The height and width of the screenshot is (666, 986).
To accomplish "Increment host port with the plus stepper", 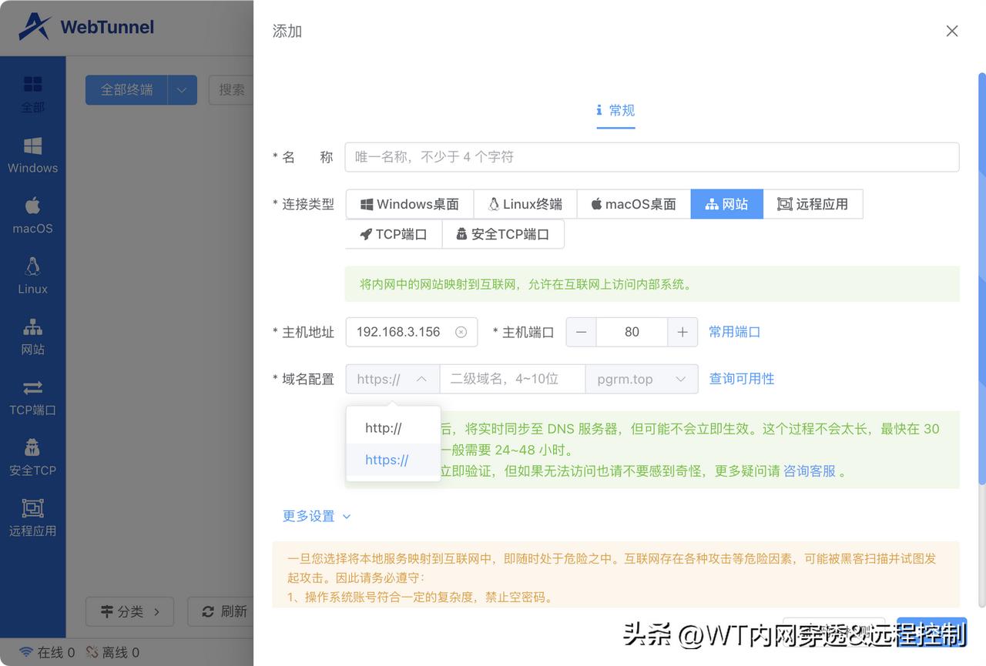I will point(682,331).
